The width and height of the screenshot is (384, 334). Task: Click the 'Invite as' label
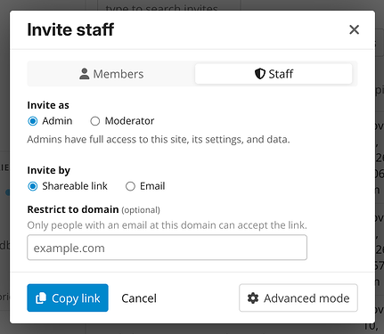[x=48, y=105]
